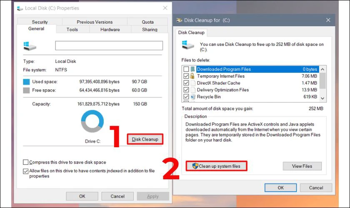The width and height of the screenshot is (350, 208).
Task: Click the gray Free space color swatch
Action: pos(26,90)
